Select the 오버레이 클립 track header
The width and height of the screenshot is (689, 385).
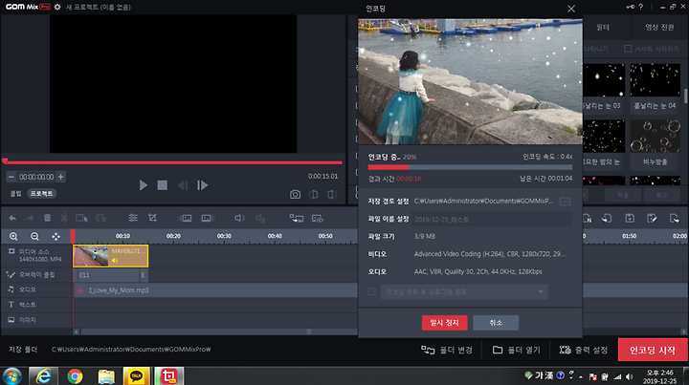coord(37,275)
